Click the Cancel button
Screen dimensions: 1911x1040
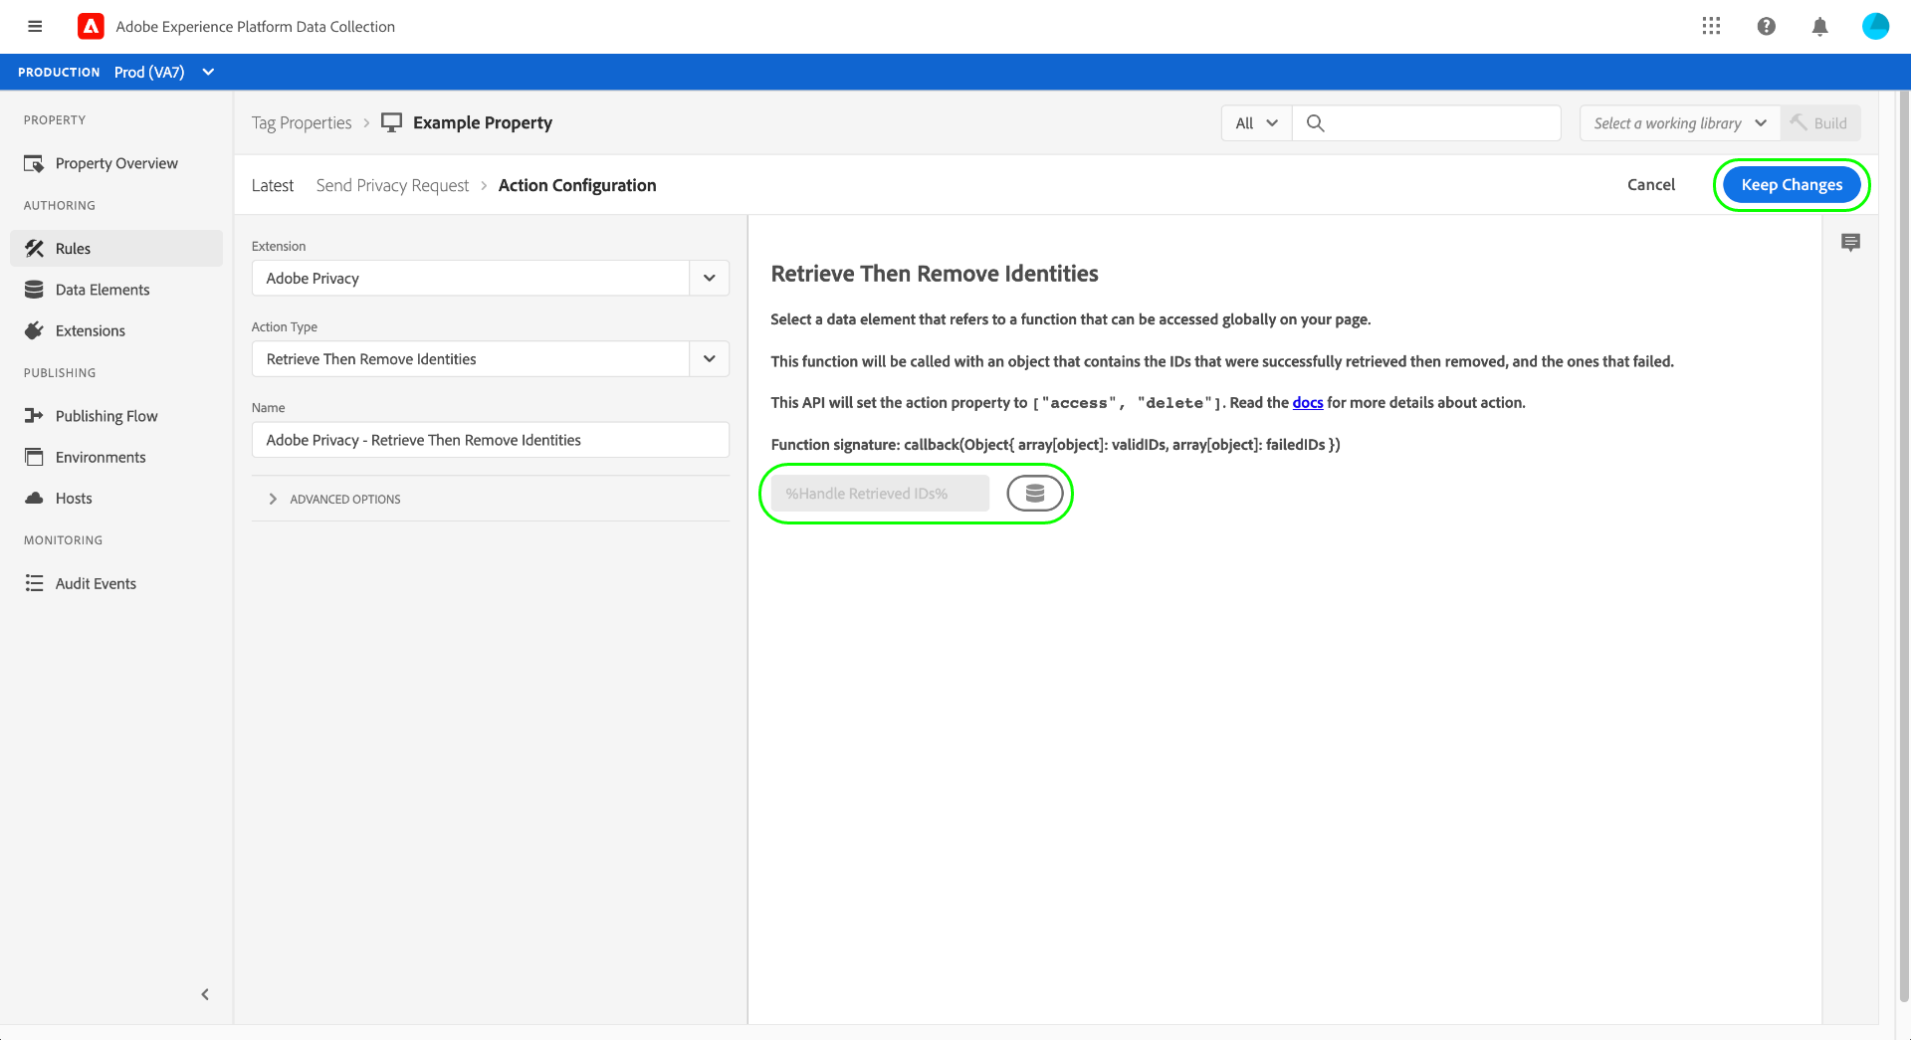coord(1650,185)
